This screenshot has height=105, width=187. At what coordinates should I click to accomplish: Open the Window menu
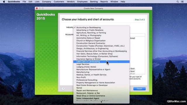point(114,2)
